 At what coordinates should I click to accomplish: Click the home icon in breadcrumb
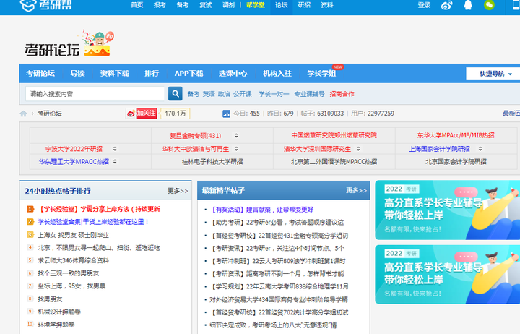[x=23, y=114]
